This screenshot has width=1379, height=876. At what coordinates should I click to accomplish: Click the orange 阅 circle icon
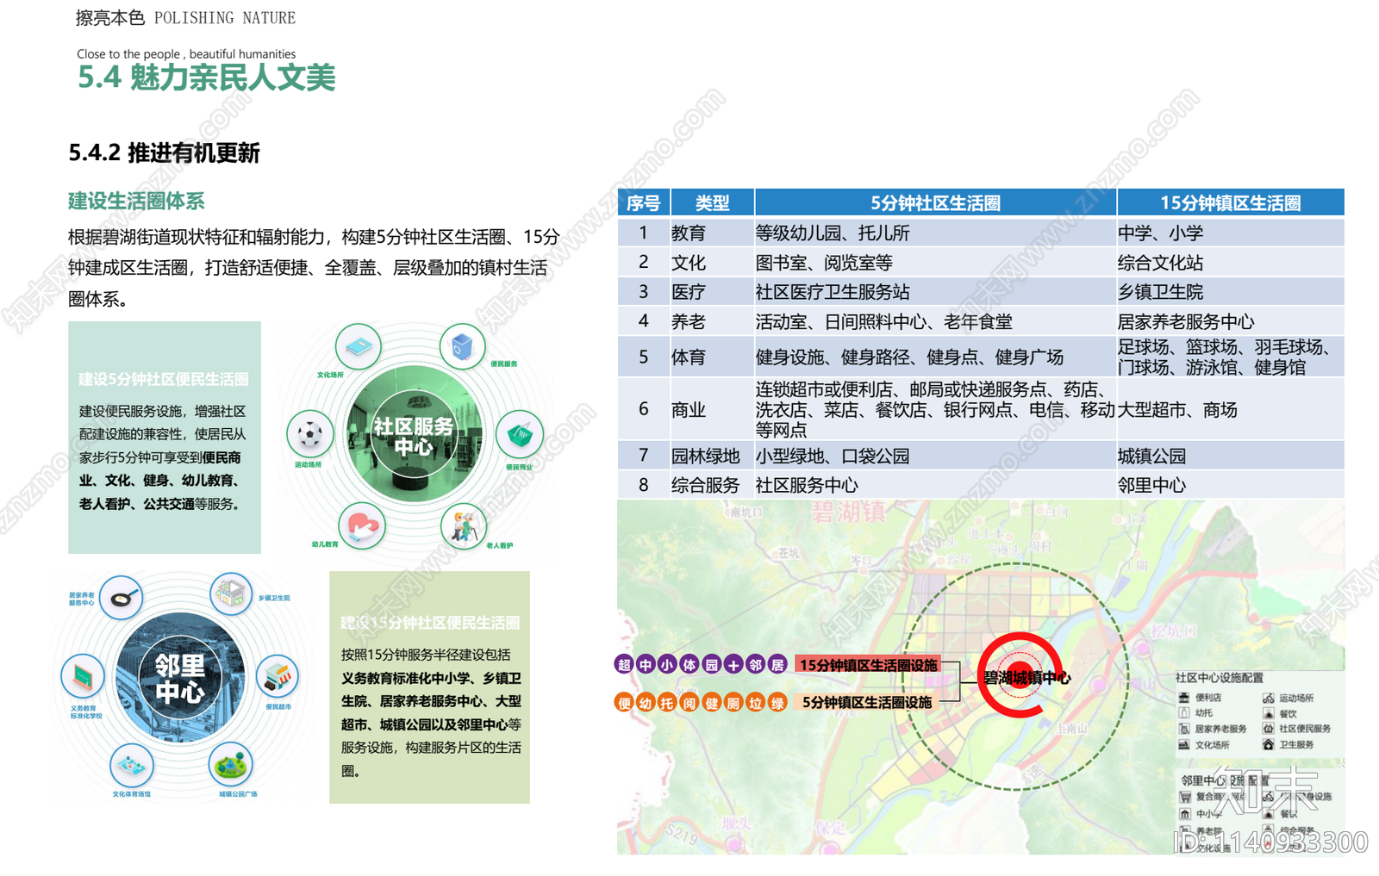689,703
